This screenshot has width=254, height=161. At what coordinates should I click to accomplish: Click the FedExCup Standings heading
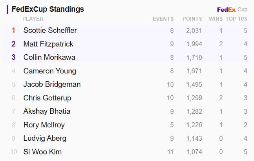(x=48, y=9)
